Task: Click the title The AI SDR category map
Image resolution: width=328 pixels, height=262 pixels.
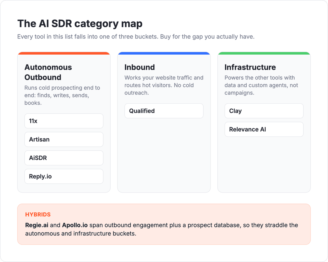Action: [x=80, y=24]
